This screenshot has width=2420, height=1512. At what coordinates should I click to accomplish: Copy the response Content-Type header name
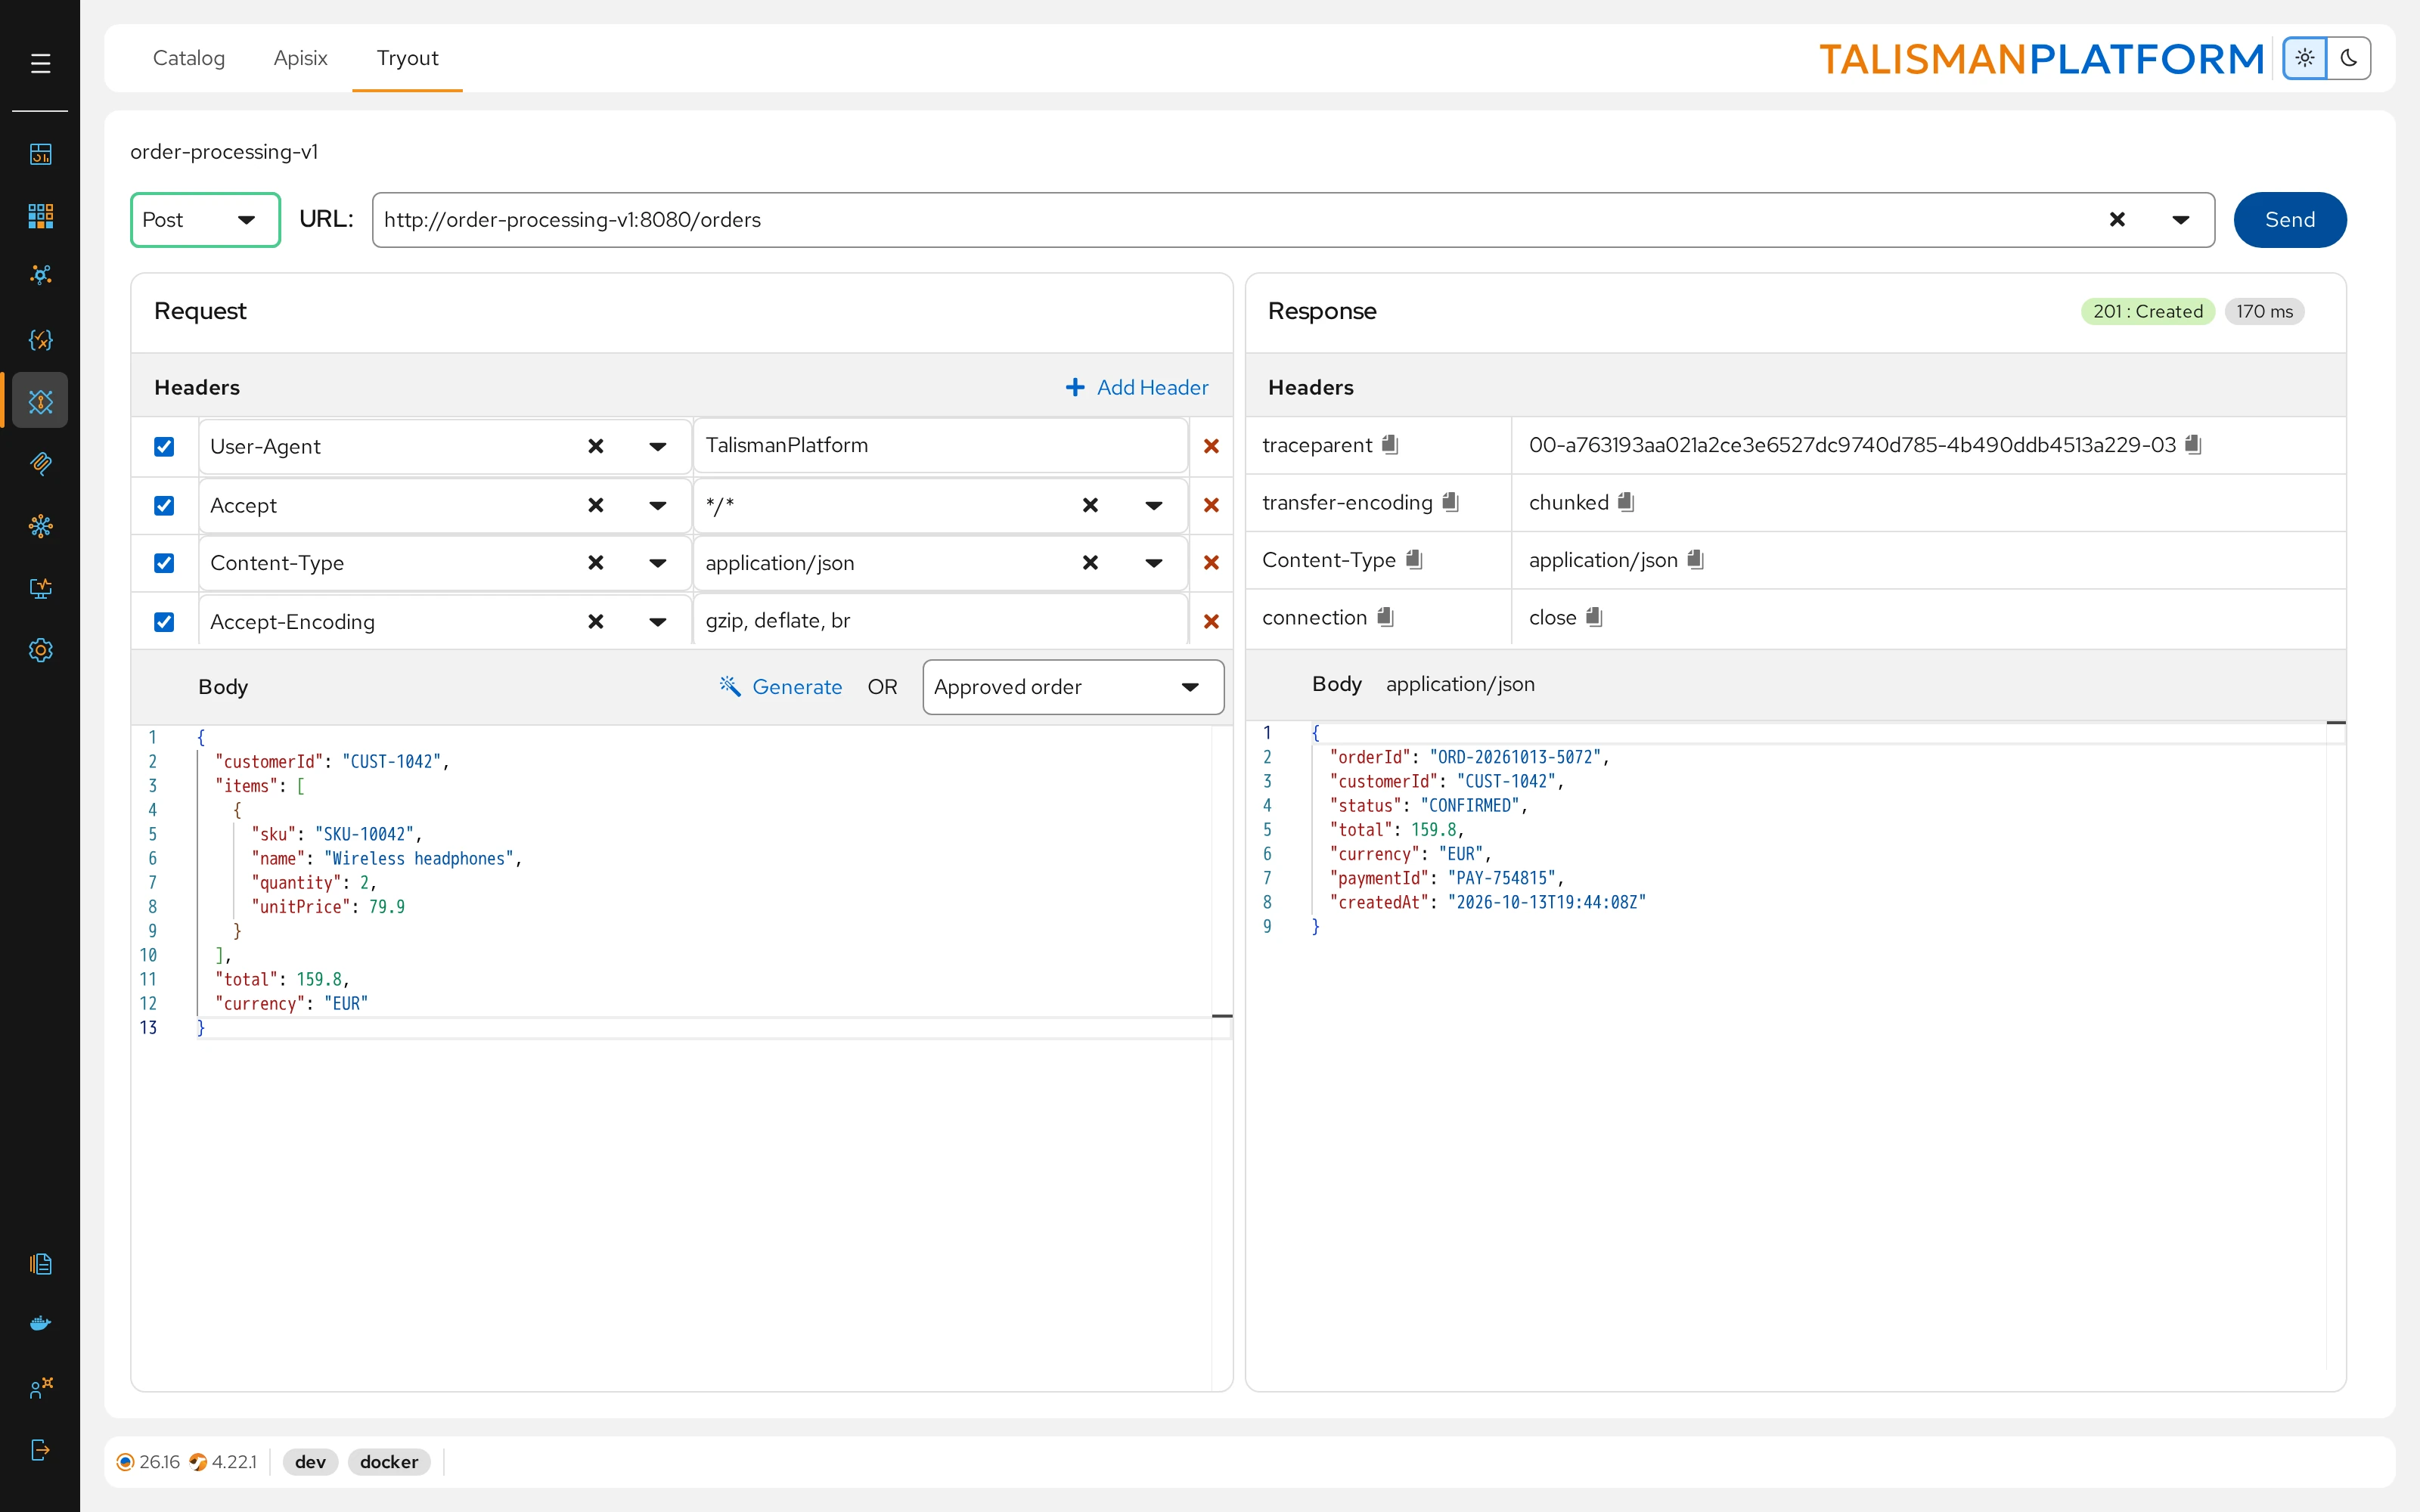point(1414,559)
